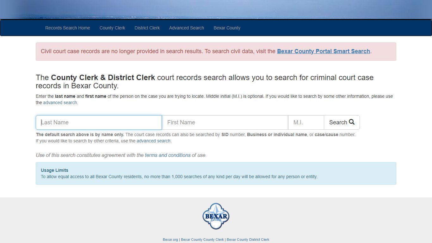Click the Usage Limits heading text
This screenshot has height=243, width=432.
coord(54,170)
